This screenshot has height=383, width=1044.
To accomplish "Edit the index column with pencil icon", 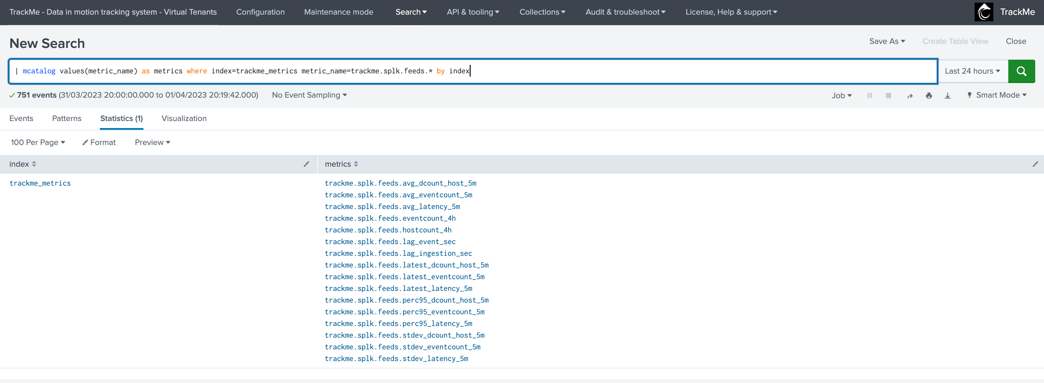I will (x=307, y=164).
